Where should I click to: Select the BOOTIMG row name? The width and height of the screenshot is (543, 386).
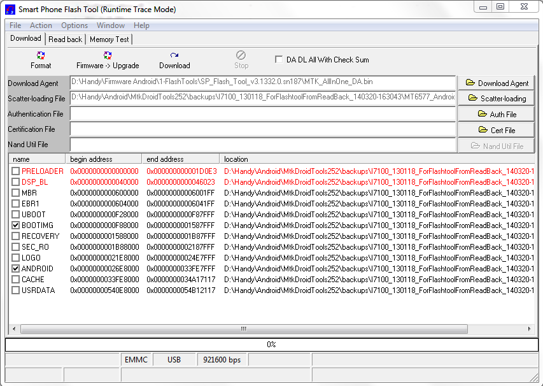pos(38,225)
